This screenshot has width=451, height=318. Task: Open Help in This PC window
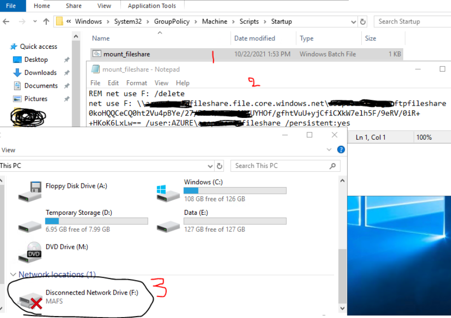[x=341, y=150]
